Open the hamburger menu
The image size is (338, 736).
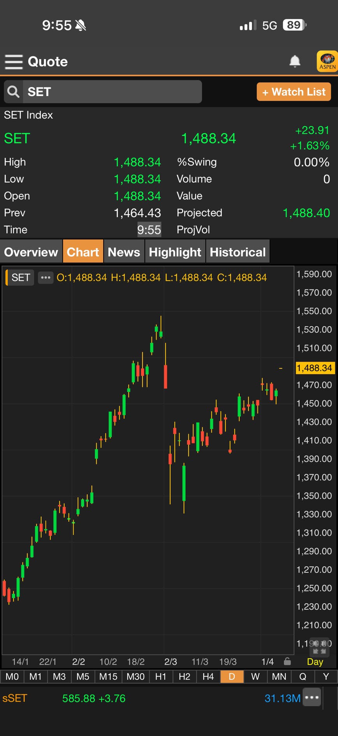tap(14, 62)
